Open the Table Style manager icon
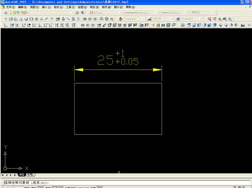Image resolution: width=252 pixels, height=188 pixels. (x=178, y=19)
